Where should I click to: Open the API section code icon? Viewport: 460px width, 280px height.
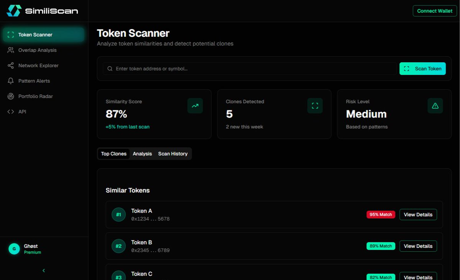tap(10, 111)
